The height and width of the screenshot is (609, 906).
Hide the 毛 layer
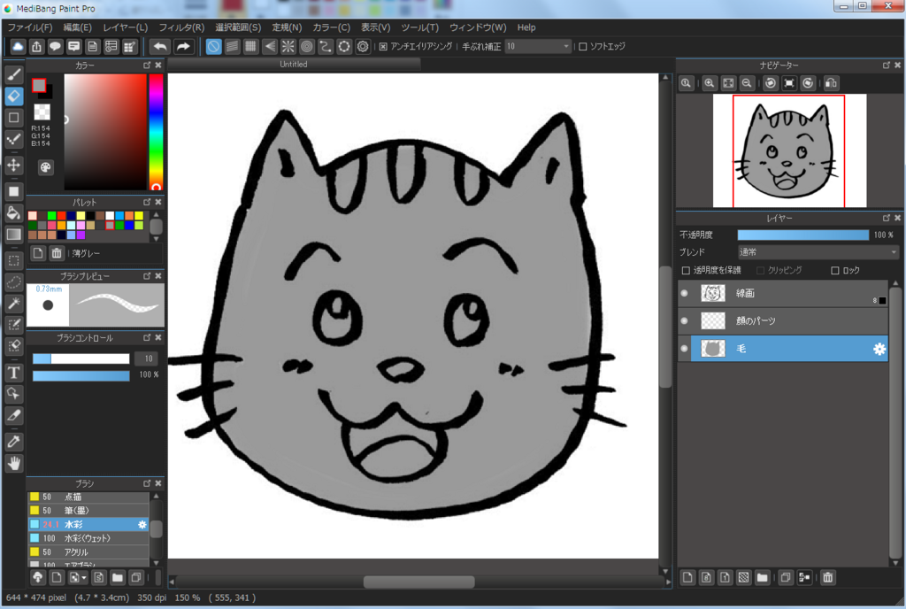coord(685,349)
